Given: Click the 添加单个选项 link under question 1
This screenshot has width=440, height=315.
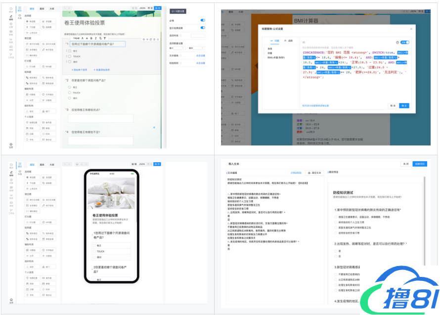Looking at the screenshot, I should 79,70.
